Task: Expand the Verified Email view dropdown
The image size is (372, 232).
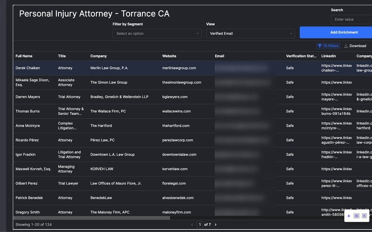Action: pos(250,33)
